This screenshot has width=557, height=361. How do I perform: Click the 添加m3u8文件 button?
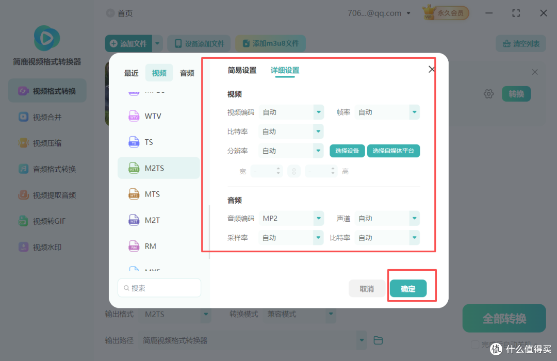[270, 44]
